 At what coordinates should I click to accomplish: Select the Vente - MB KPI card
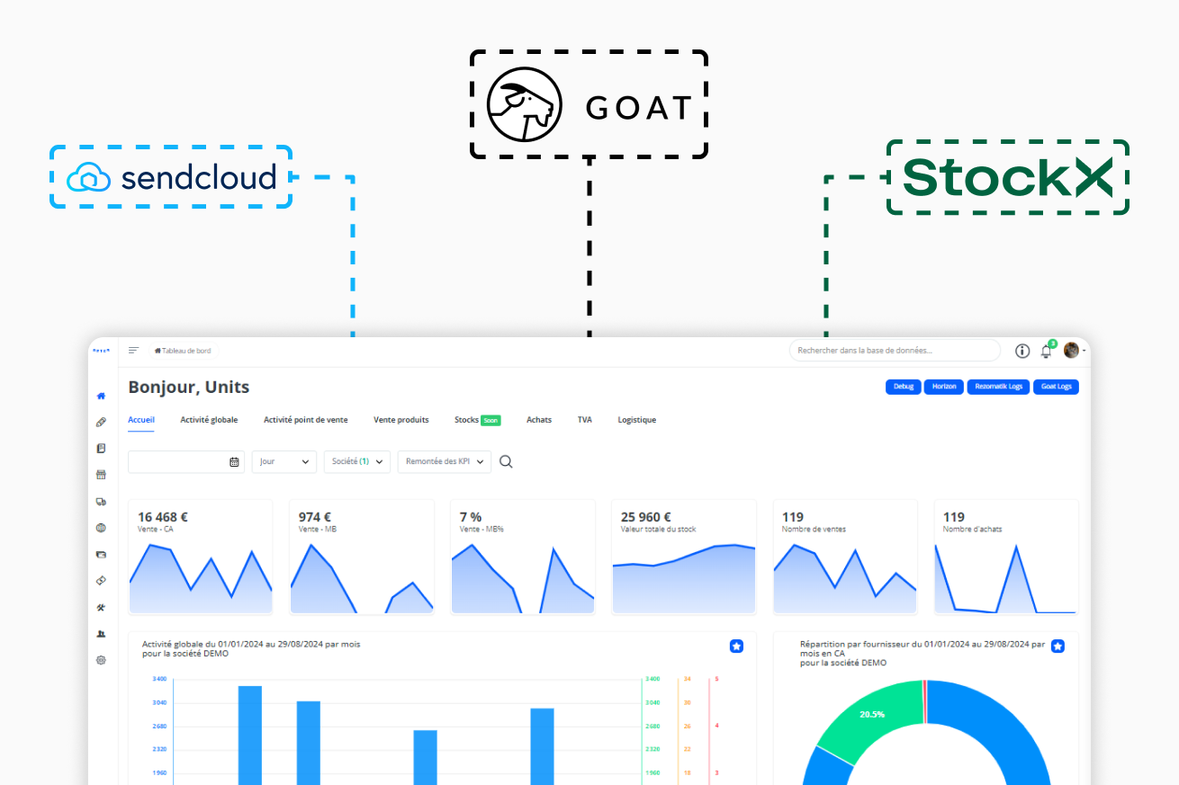[x=362, y=557]
